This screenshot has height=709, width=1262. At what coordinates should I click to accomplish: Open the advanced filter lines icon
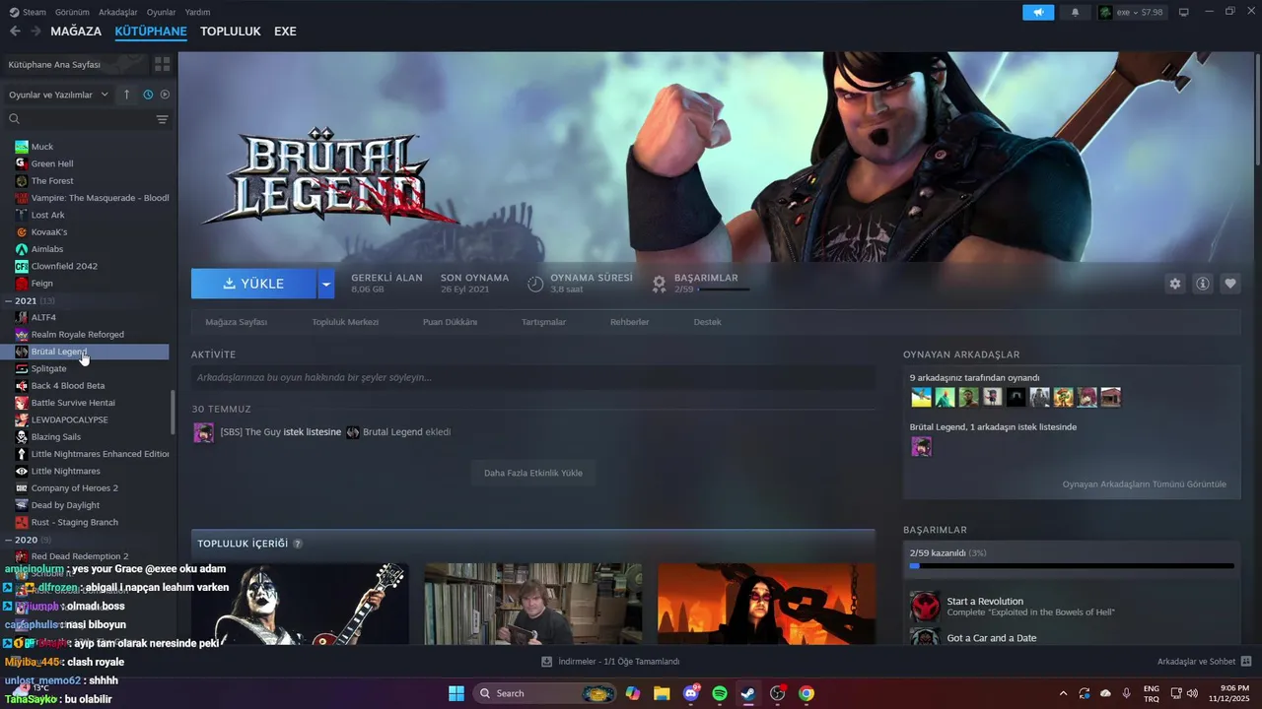coord(162,119)
